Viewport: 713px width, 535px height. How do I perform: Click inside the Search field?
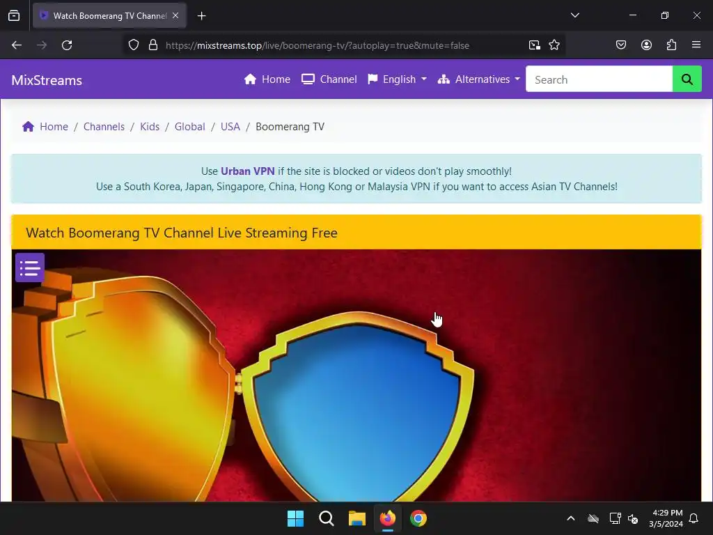click(599, 79)
